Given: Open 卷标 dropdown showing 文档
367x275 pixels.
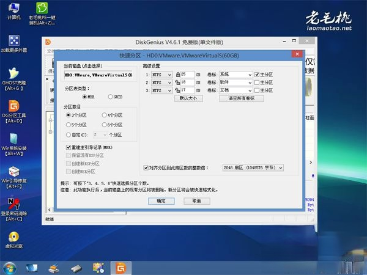Looking at the screenshot, I should click(x=235, y=90).
